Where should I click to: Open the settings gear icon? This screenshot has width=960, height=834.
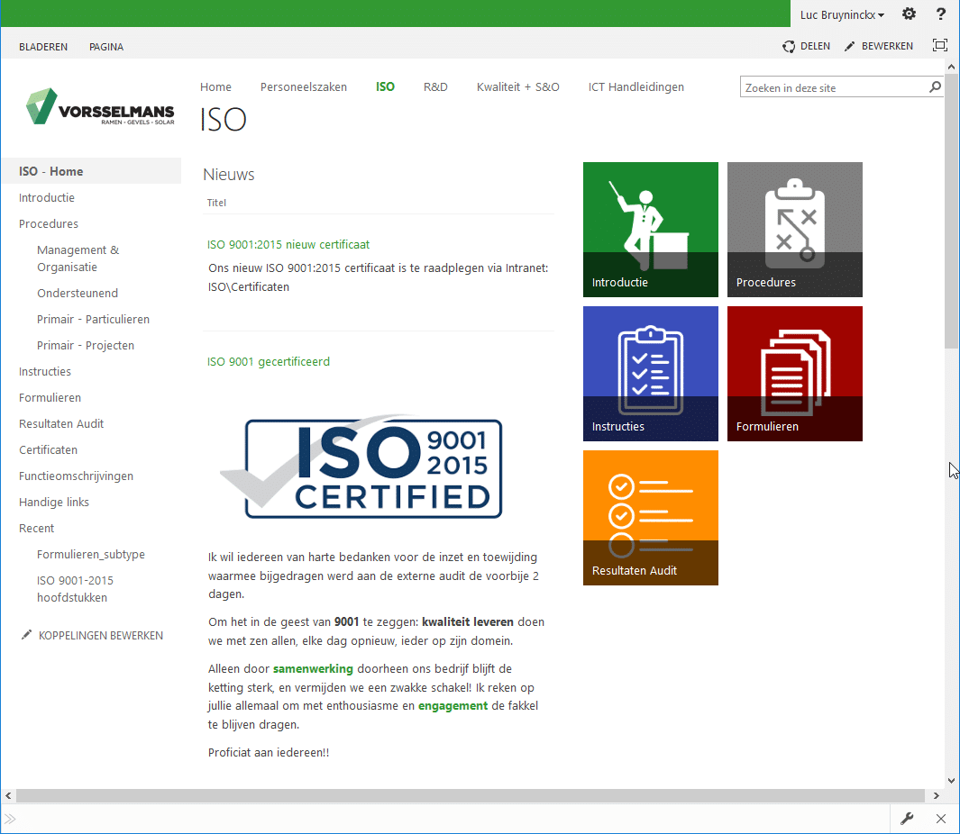tap(909, 14)
